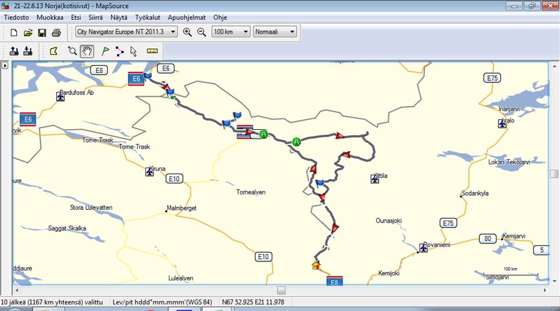
Task: Receive data from device with download icon
Action: click(x=28, y=51)
